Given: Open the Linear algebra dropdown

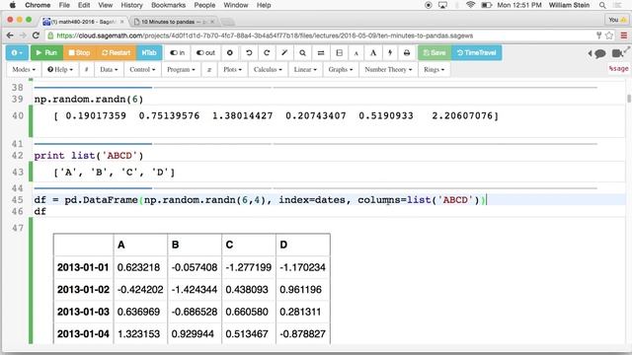Looking at the screenshot, I should click(305, 69).
